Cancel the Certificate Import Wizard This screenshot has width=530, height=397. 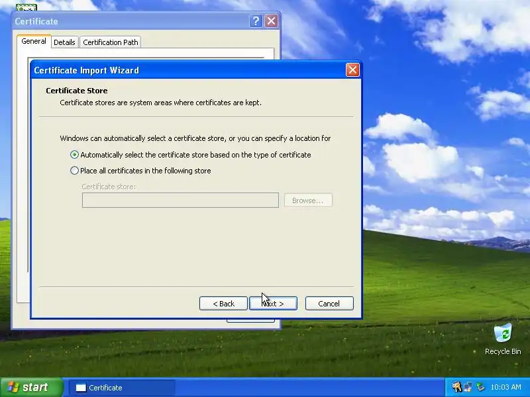(x=329, y=304)
